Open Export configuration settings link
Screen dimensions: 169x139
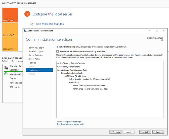pos(69,122)
